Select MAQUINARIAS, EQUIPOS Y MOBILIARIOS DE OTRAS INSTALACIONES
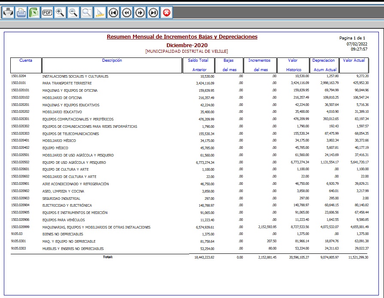The image size is (384, 298). pyautogui.click(x=96, y=227)
